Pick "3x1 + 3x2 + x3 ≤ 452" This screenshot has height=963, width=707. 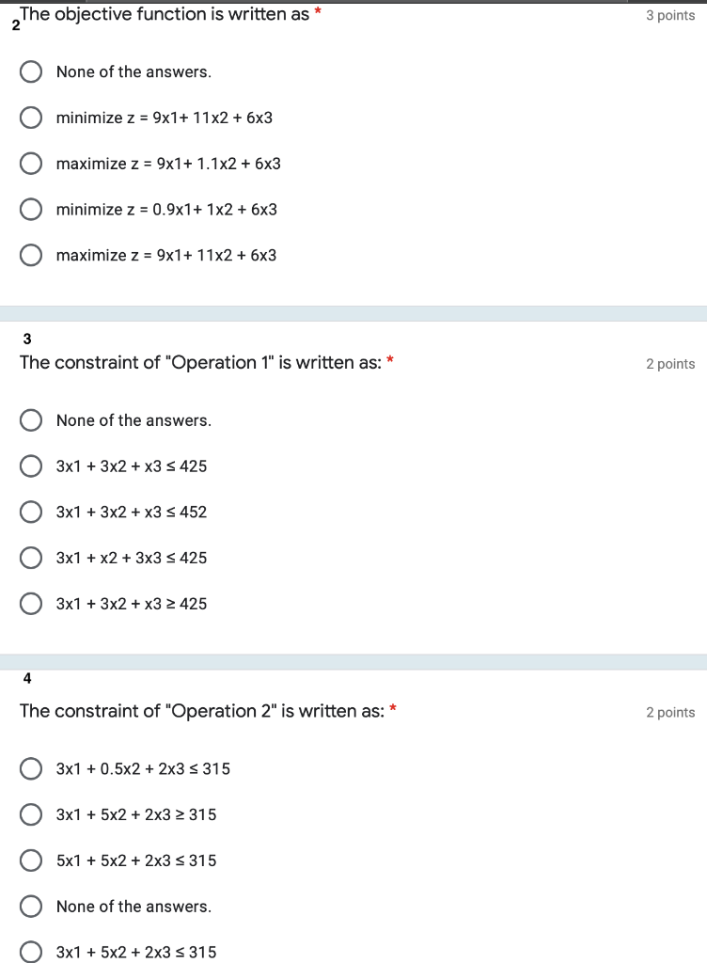(31, 512)
